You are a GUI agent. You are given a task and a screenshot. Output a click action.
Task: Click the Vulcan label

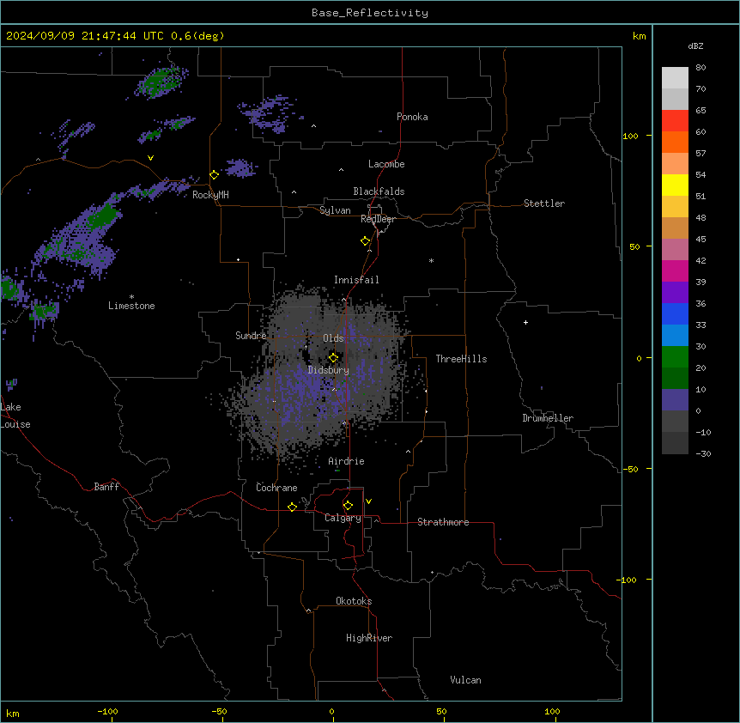pyautogui.click(x=465, y=680)
